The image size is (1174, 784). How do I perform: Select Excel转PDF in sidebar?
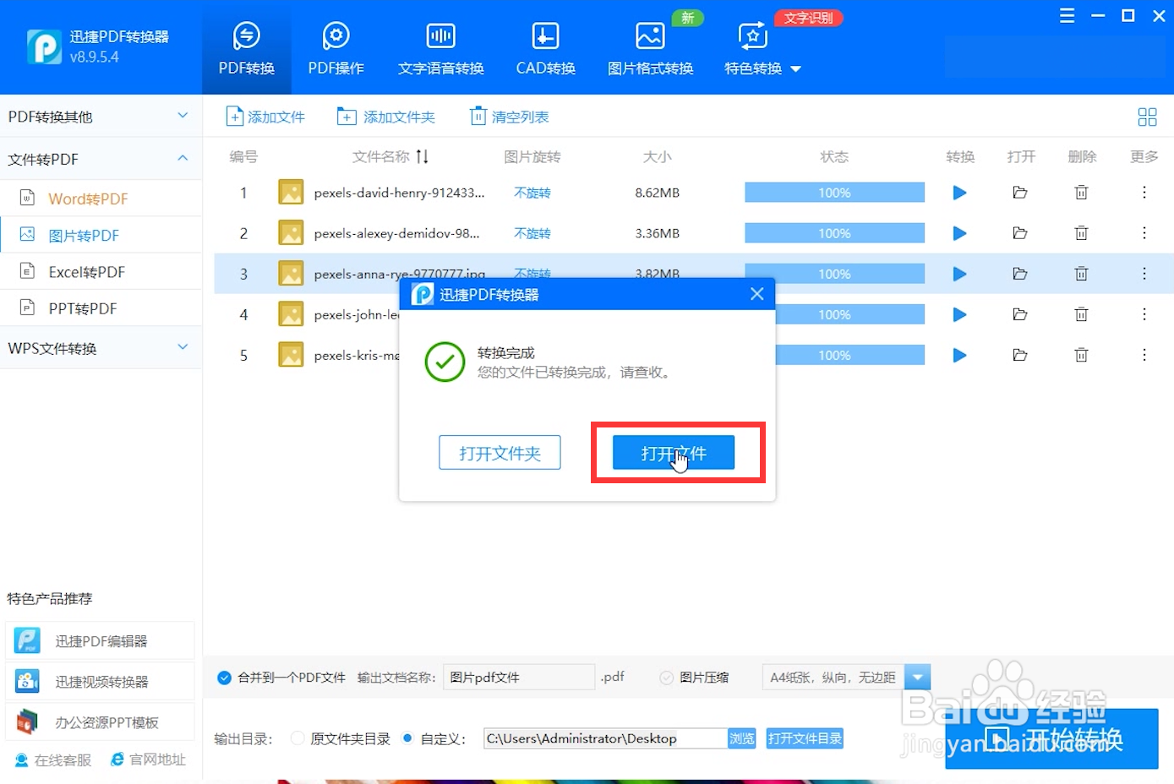(101, 272)
